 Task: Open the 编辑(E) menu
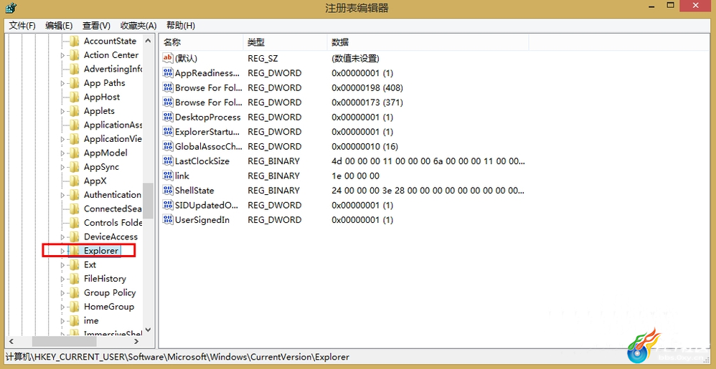[59, 26]
